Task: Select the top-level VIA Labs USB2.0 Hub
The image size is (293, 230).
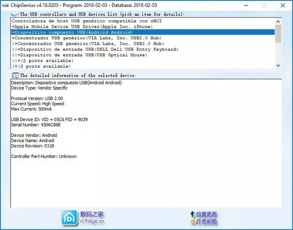Action: [x=86, y=38]
